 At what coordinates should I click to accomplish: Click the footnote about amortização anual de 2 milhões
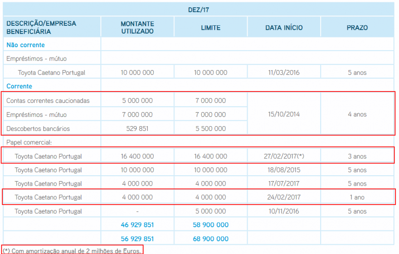click(x=72, y=251)
